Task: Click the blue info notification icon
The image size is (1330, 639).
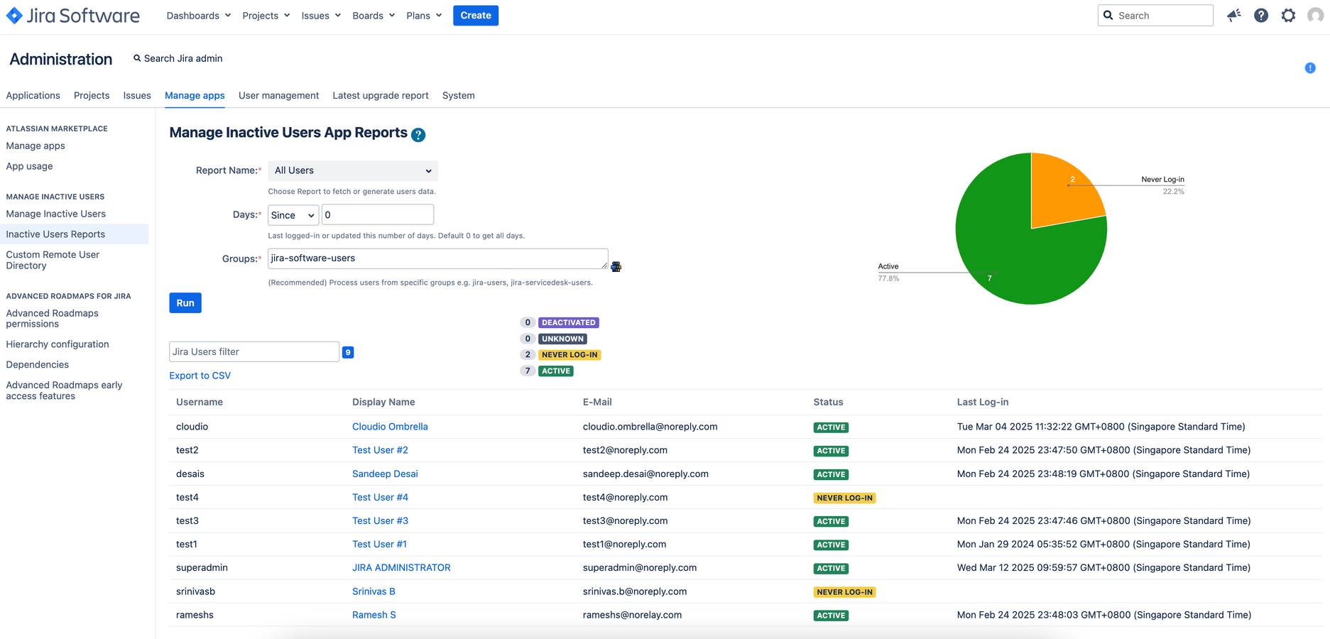Action: (x=1310, y=68)
